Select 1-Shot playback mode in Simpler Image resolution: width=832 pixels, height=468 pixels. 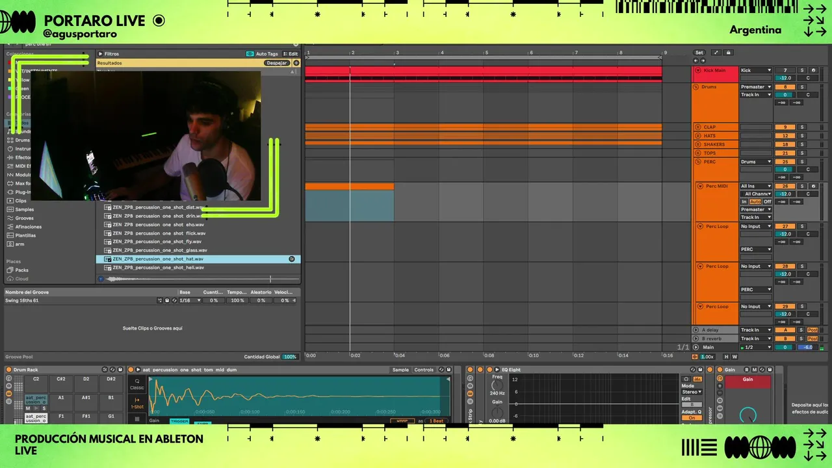[137, 403]
